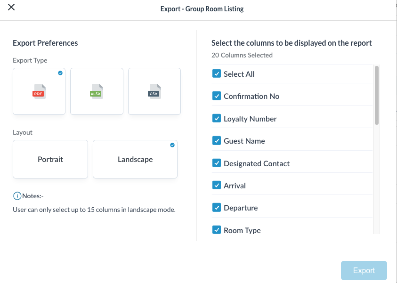
Task: Pick the CSV export type icon
Action: coord(154,91)
